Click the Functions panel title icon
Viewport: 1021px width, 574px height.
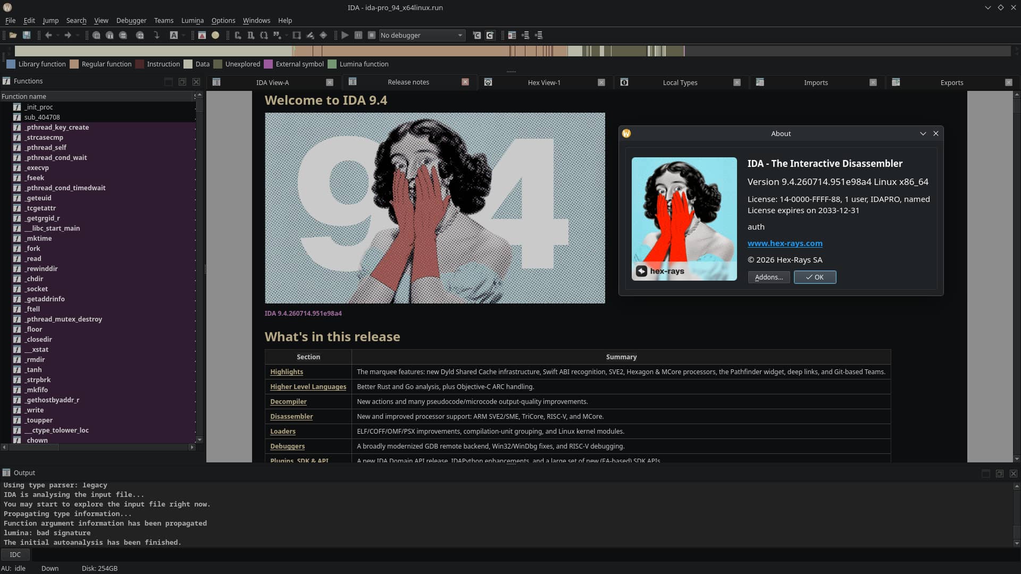tap(6, 81)
